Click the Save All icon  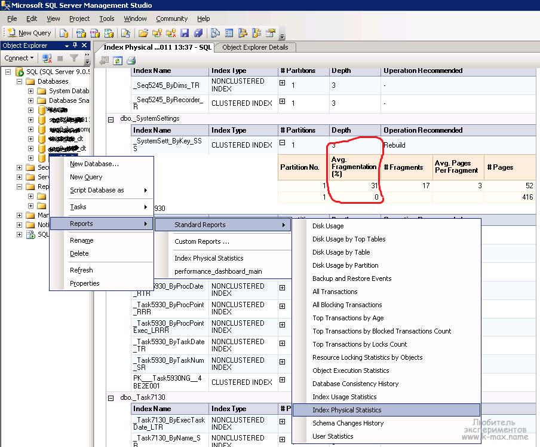(198, 33)
